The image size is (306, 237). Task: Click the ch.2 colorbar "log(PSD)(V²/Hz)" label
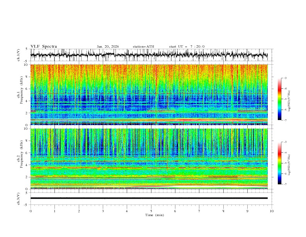pos(289,165)
